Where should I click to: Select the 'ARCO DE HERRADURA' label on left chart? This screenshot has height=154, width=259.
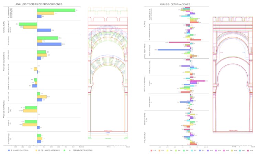(4, 108)
